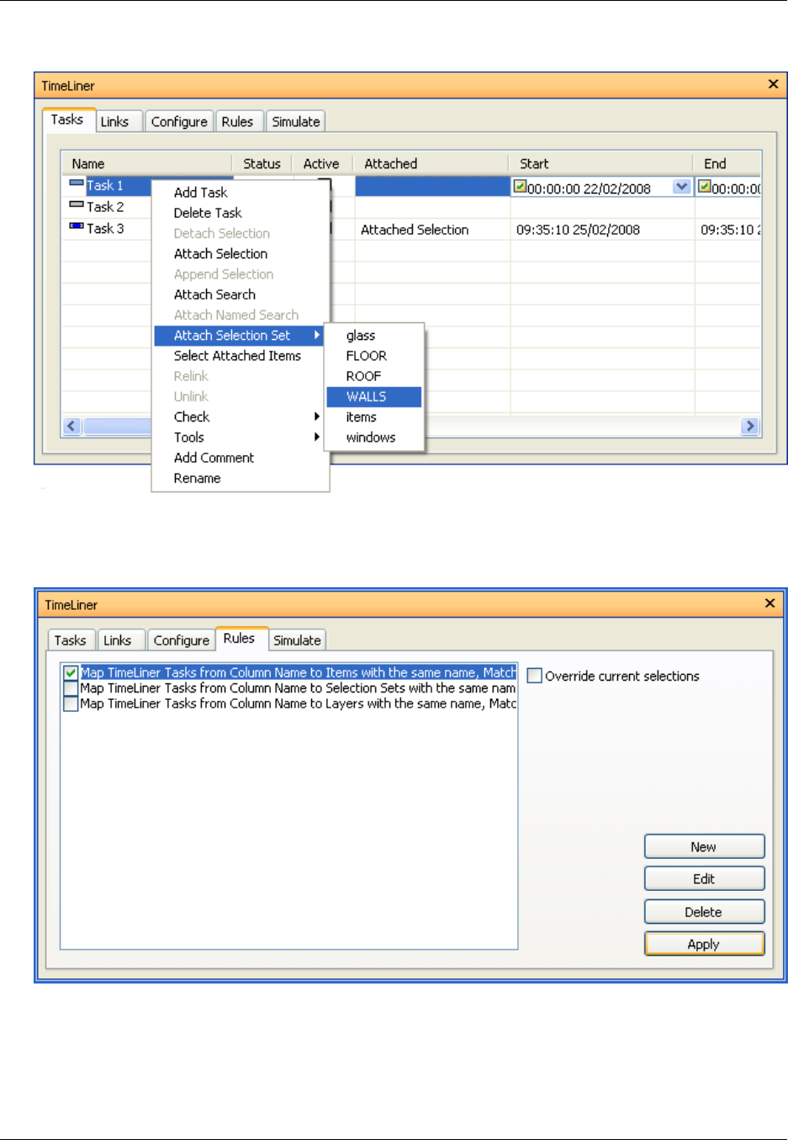
Task: Check Map Tasks to Layers rule
Action: [71, 703]
